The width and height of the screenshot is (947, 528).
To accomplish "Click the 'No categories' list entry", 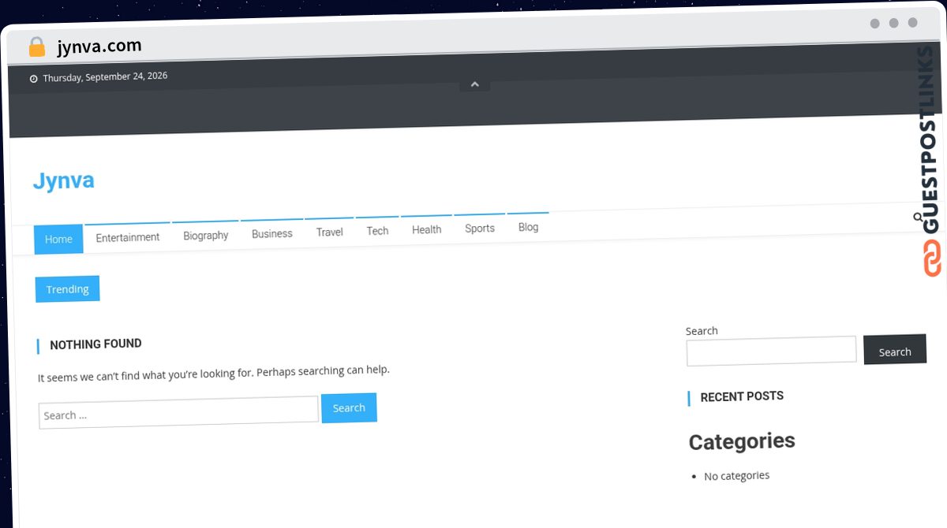I will click(737, 476).
